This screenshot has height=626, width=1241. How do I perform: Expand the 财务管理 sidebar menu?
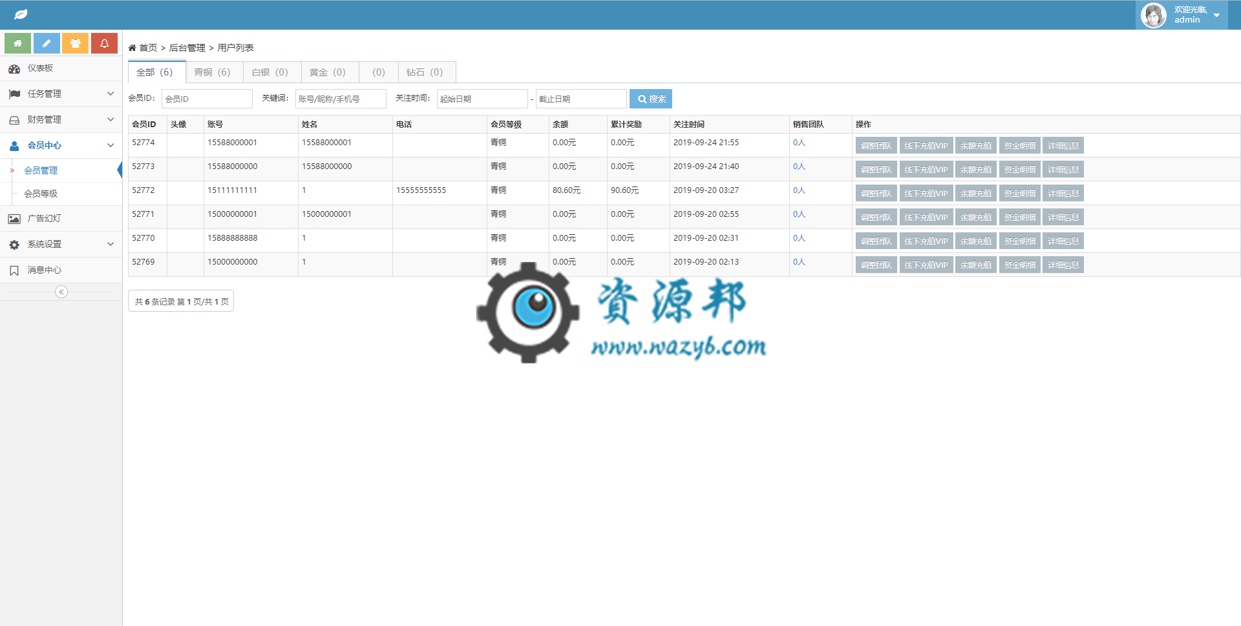[x=61, y=120]
